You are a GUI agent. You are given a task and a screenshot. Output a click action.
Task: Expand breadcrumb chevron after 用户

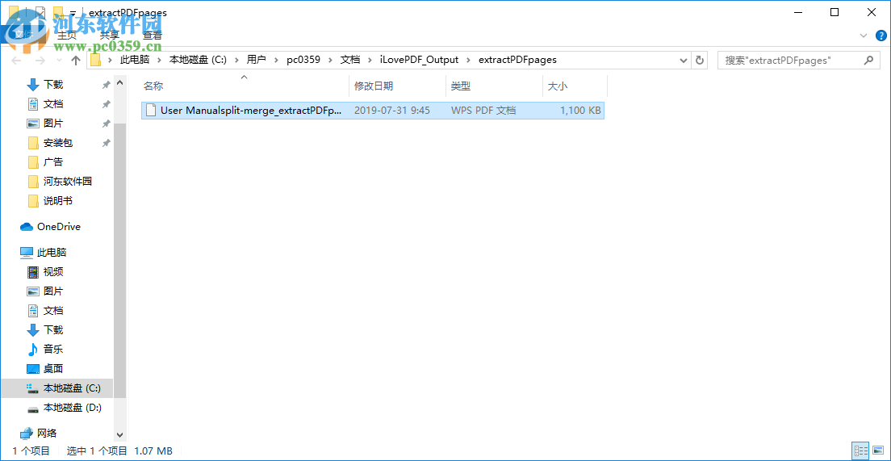[277, 60]
